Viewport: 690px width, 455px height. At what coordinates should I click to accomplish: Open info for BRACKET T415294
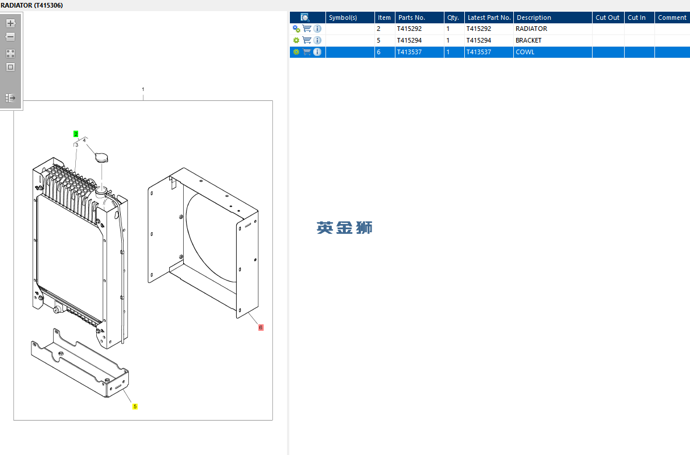(x=317, y=40)
